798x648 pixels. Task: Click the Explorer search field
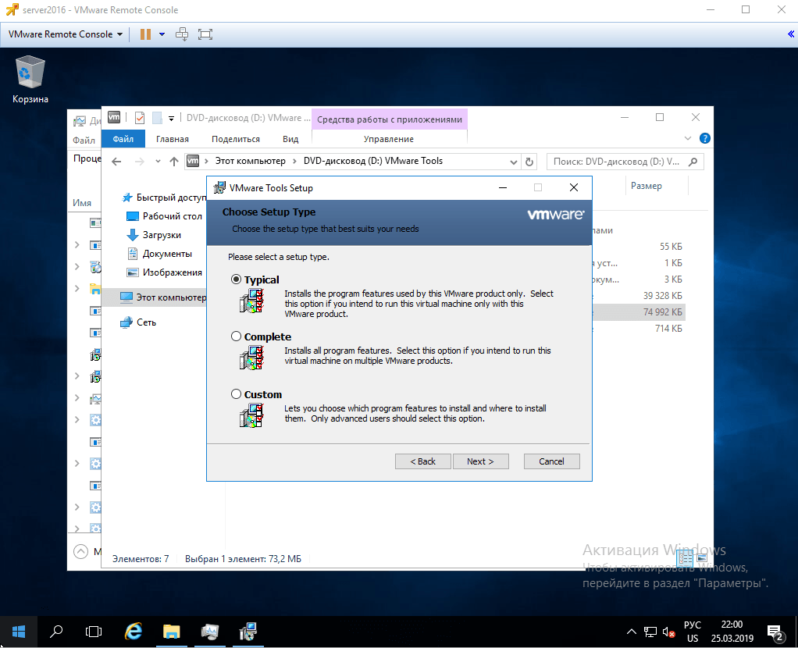point(617,162)
